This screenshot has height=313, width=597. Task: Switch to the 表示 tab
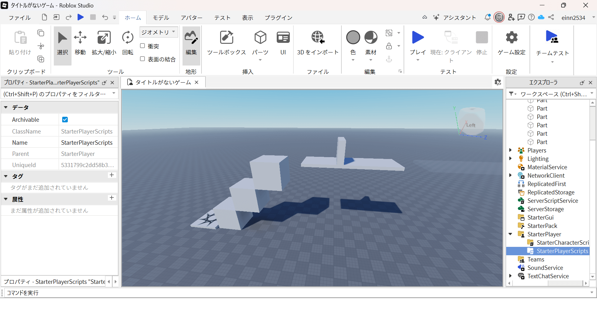(x=248, y=18)
